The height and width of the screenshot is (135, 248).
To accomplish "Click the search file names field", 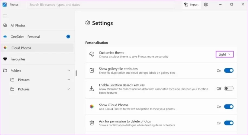I will click(x=103, y=5).
